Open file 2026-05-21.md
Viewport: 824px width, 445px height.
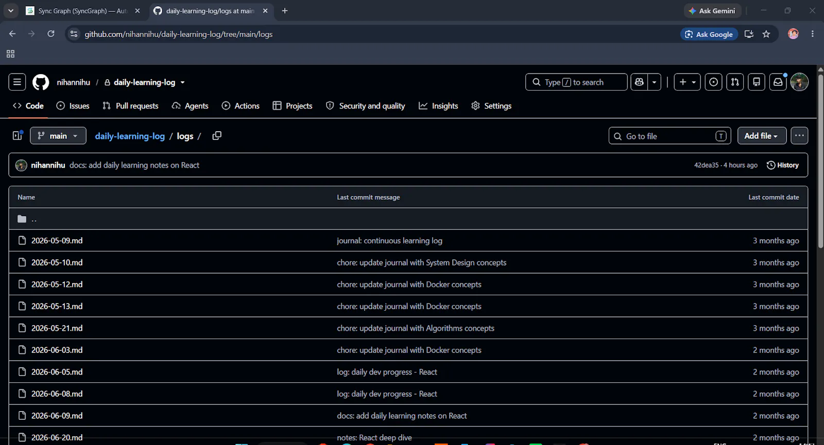tap(57, 328)
